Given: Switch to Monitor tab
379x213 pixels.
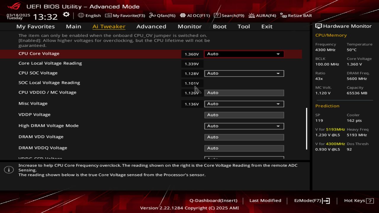Looking at the screenshot, I should (x=189, y=26).
